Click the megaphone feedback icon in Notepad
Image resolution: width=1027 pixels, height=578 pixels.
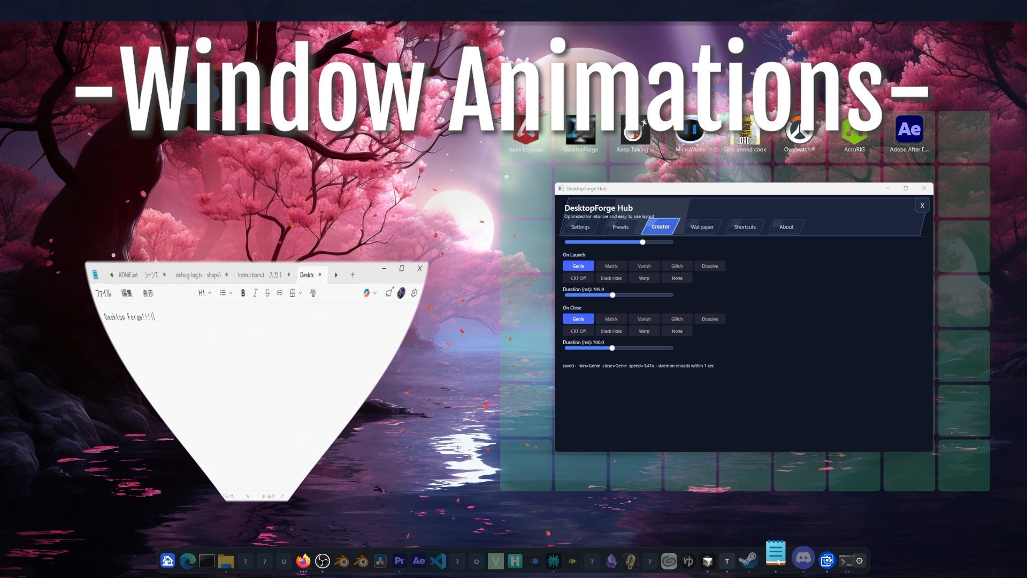point(389,293)
